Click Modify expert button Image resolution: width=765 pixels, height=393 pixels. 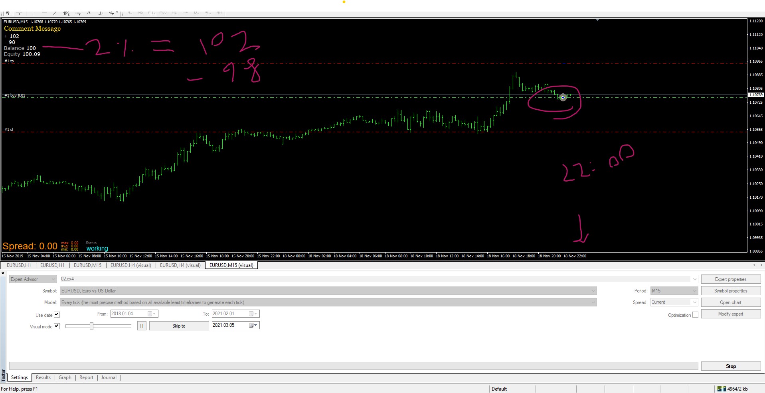pos(731,314)
